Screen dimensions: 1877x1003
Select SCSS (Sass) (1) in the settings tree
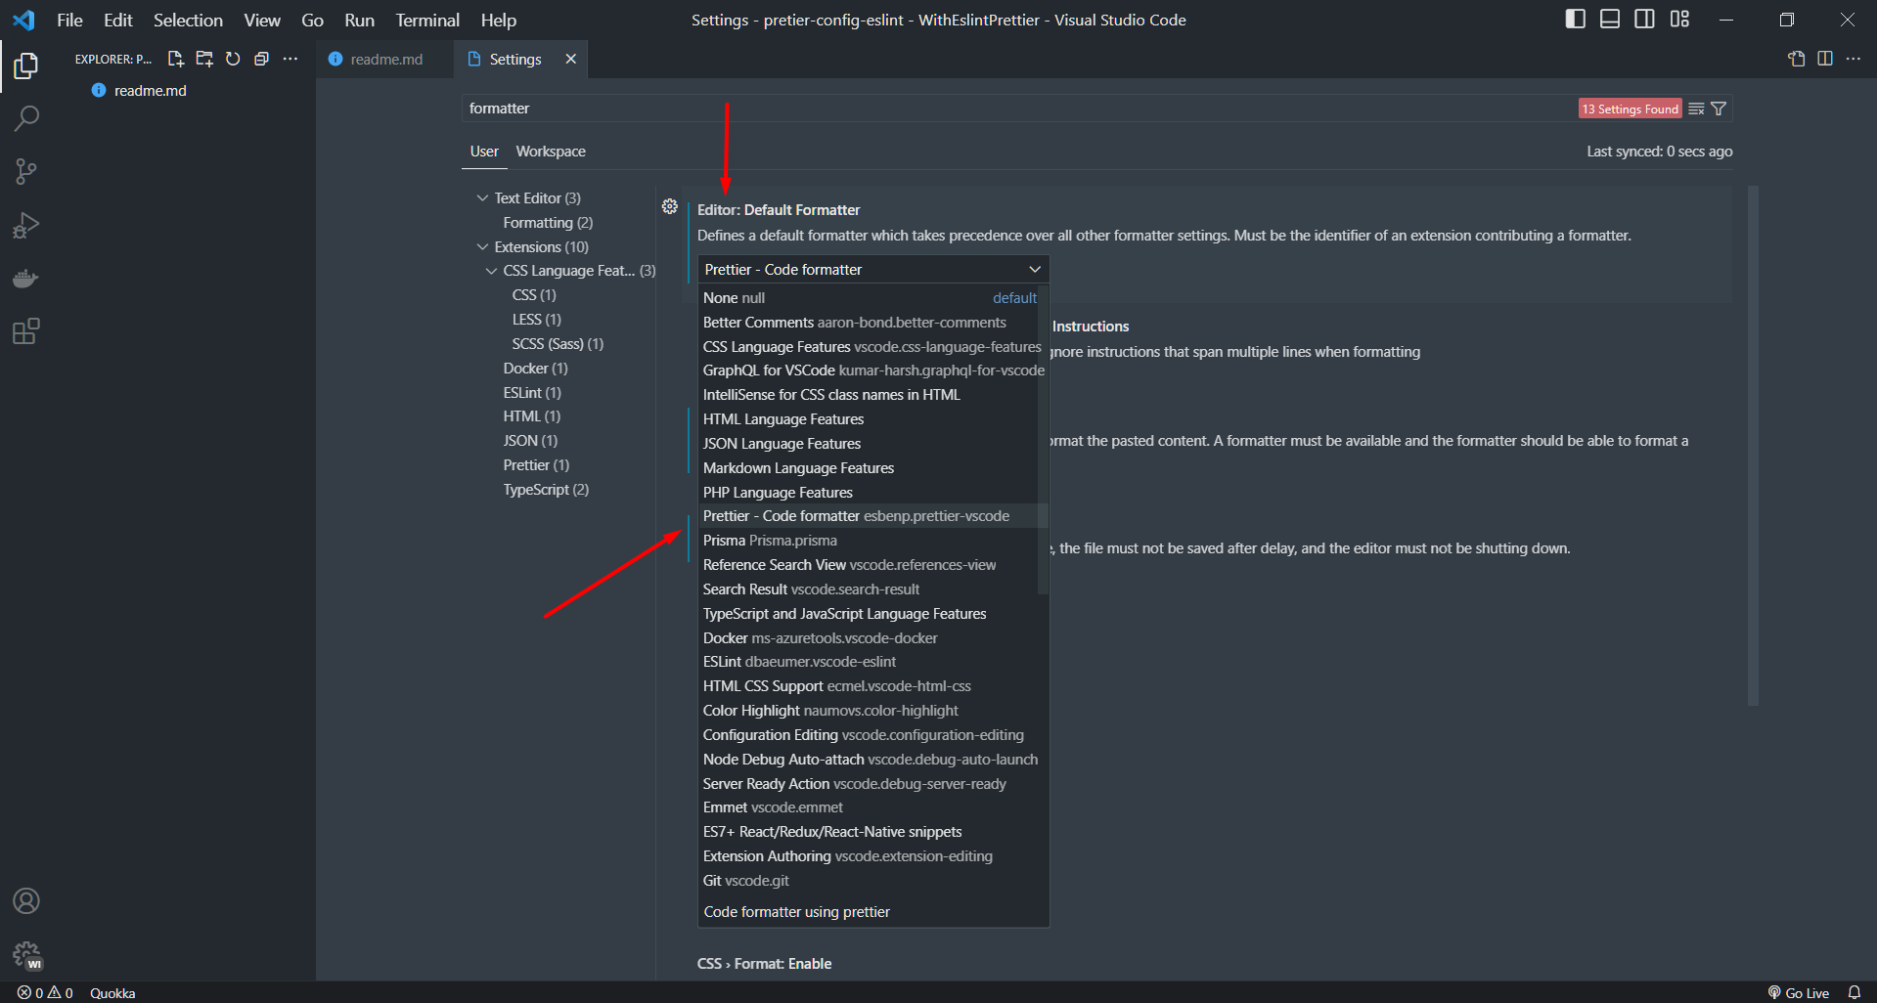coord(558,344)
